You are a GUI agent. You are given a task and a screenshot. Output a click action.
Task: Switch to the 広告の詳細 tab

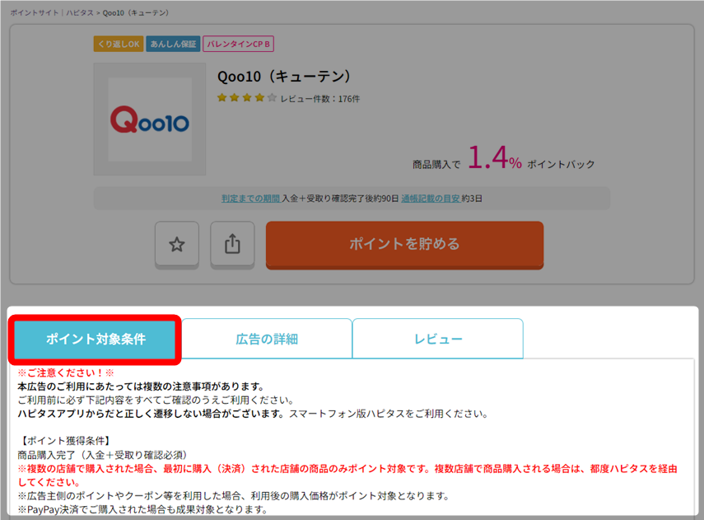click(x=267, y=339)
